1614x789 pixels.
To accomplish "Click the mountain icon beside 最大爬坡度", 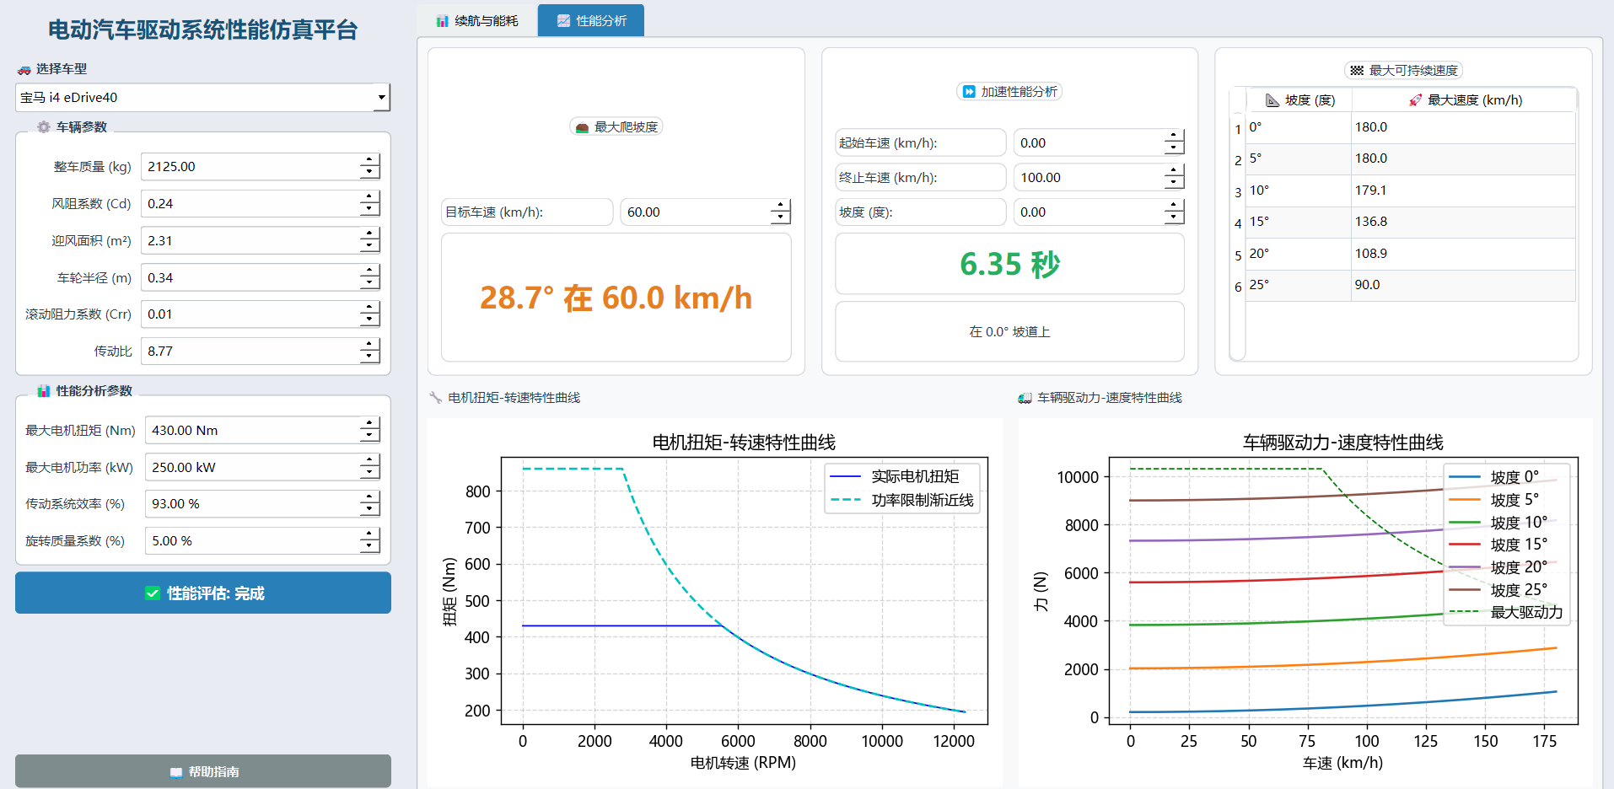I will coord(582,128).
